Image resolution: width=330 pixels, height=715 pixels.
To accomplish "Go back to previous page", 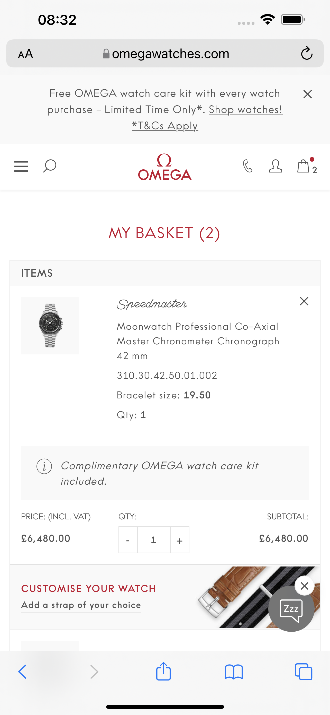I will (22, 672).
